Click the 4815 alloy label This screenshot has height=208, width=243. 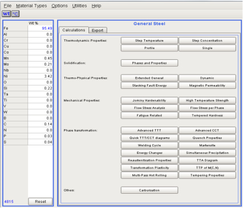pyautogui.click(x=9, y=202)
